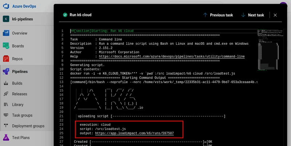Open the k6-pipelines project tile
This screenshot has height=146, width=291.
tap(6, 19)
